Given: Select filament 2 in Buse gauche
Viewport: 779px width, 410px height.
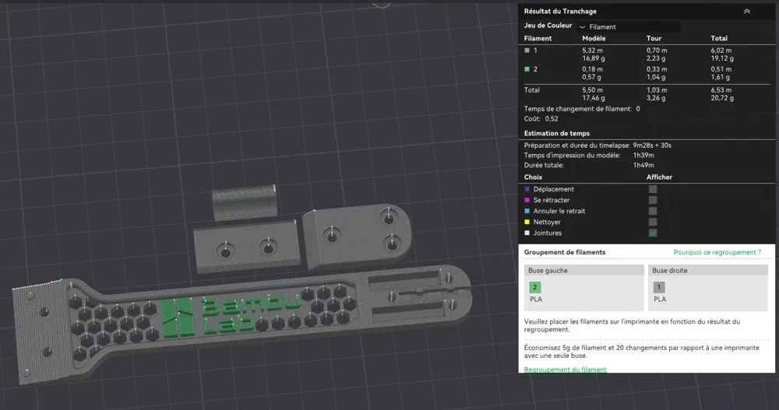Looking at the screenshot, I should pos(535,288).
